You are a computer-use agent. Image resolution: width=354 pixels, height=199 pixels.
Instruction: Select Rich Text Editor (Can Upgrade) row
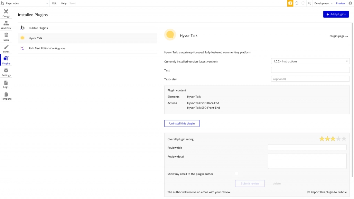87,48
